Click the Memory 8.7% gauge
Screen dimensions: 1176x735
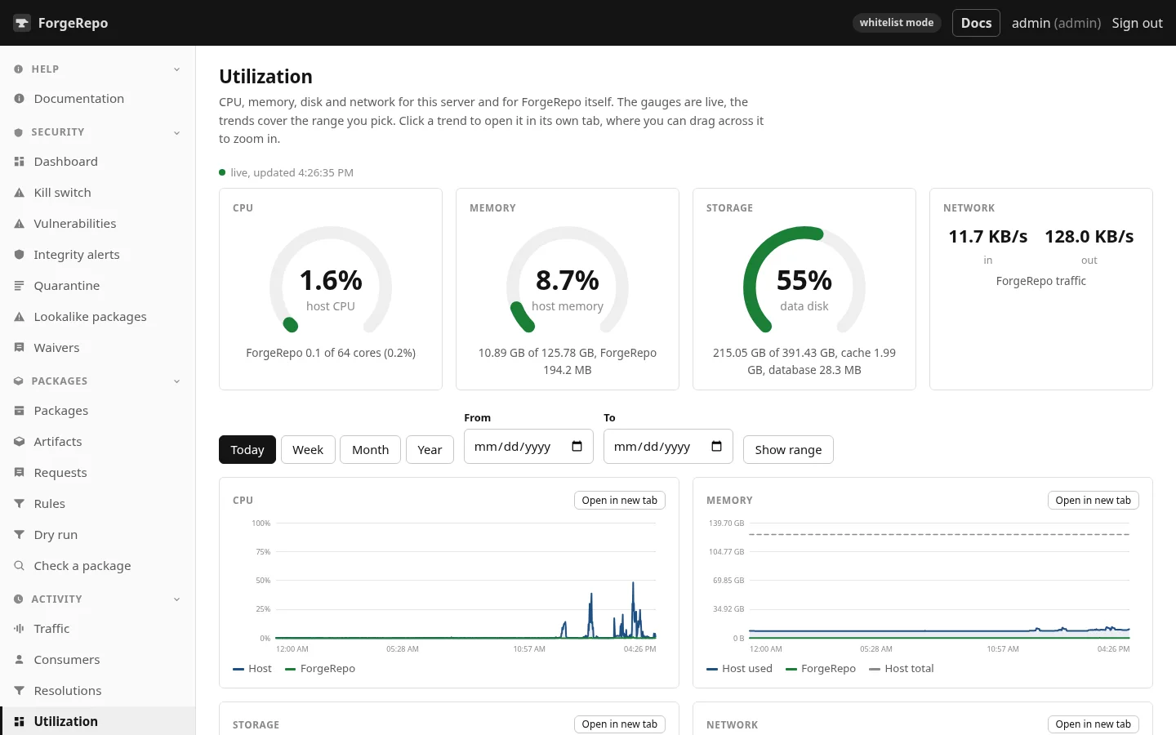tap(568, 280)
